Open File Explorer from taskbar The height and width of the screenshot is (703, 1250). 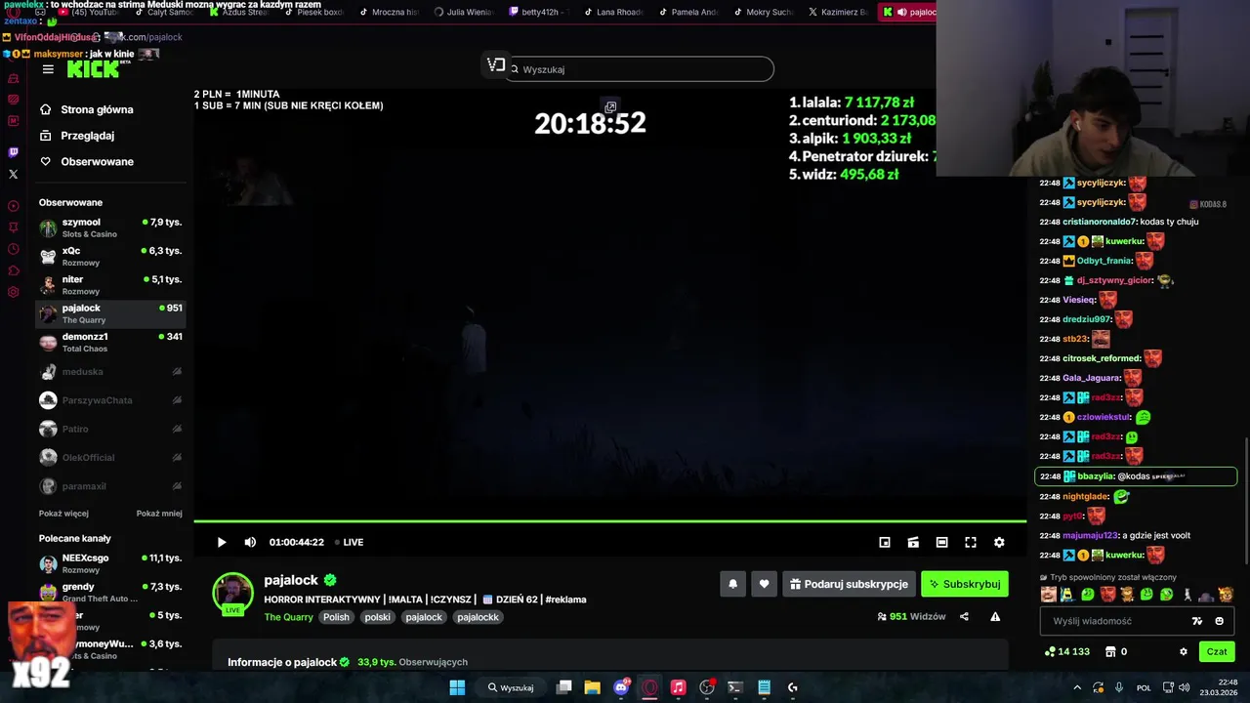point(592,687)
